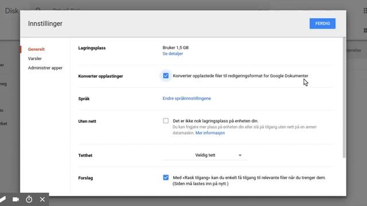Close the recorder toolbar with X icon
This screenshot has width=367, height=206.
tap(42, 200)
